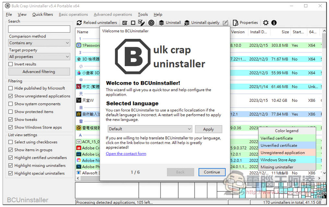
Task: Click the list vertical scrollbar down arrow
Action: click(x=324, y=173)
